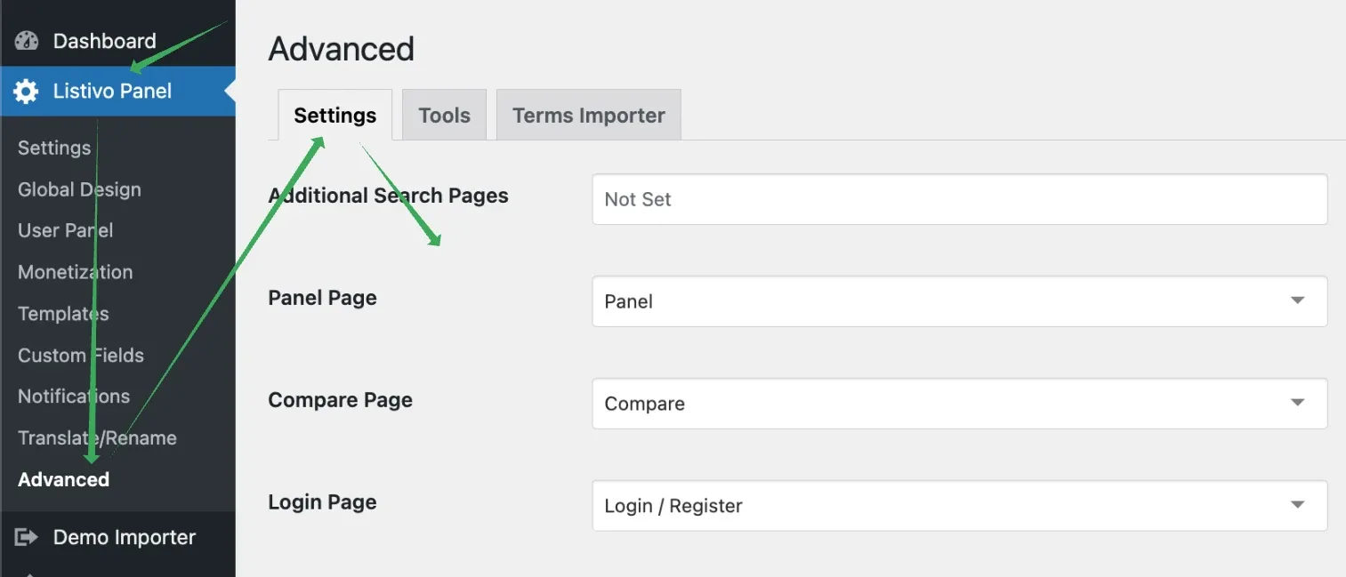Open the User Panel submenu
The height and width of the screenshot is (577, 1346).
[x=66, y=230]
